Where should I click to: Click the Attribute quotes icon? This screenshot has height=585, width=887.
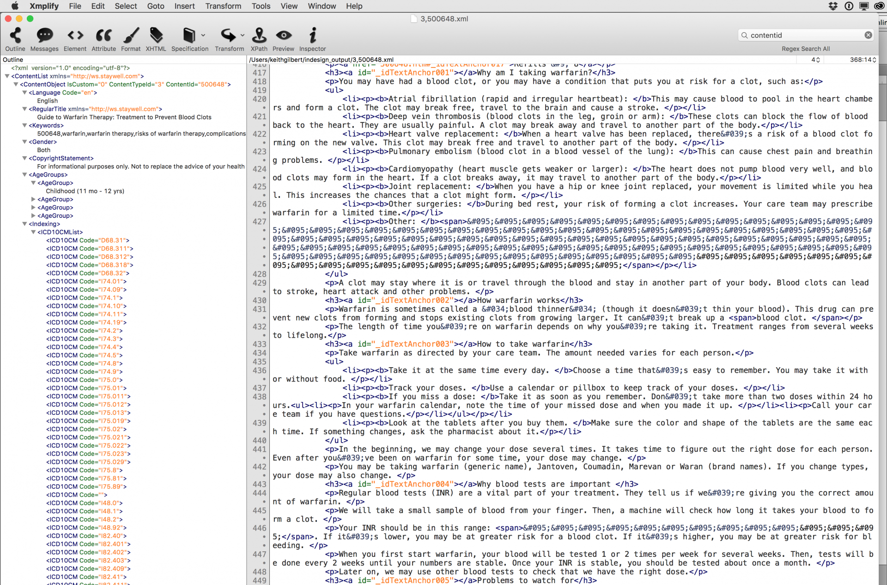click(103, 36)
